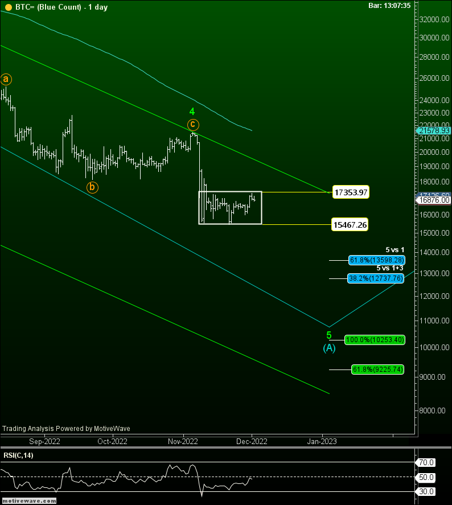Click the 17353.97 price label
The image size is (452, 505).
(351, 192)
